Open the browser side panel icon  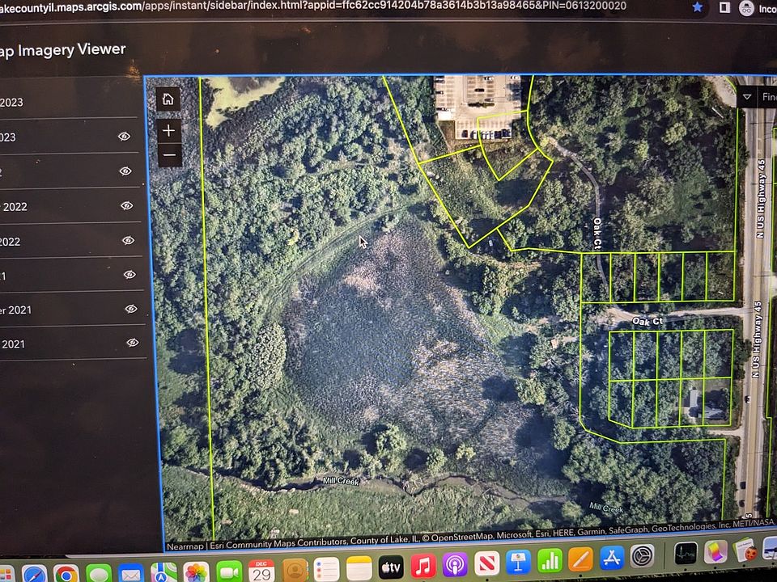(x=724, y=7)
